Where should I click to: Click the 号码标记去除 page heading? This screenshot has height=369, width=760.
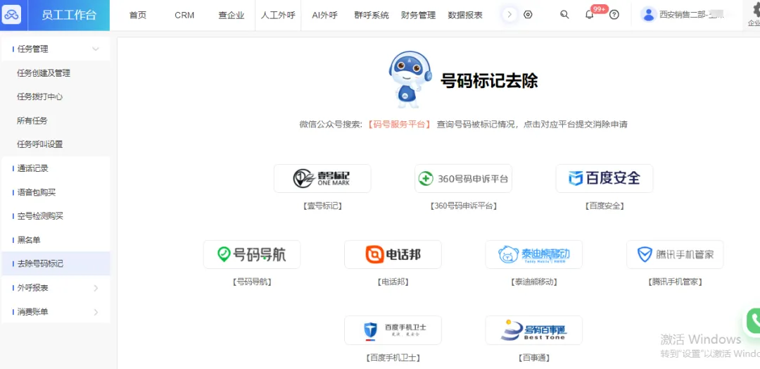click(489, 80)
